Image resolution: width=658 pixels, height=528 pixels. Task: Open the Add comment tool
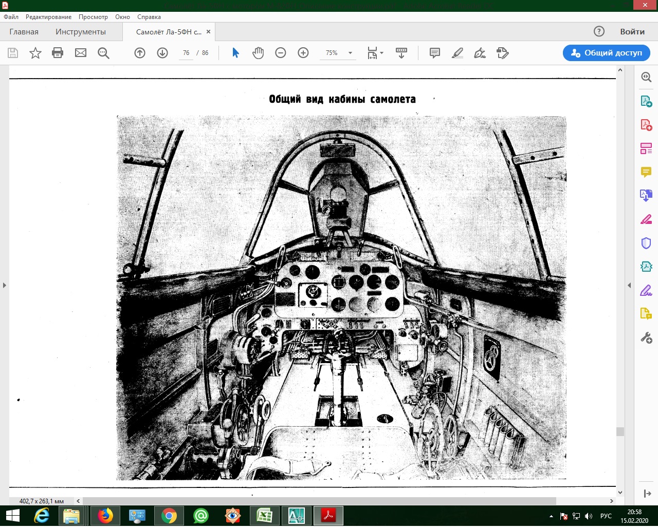click(x=435, y=53)
